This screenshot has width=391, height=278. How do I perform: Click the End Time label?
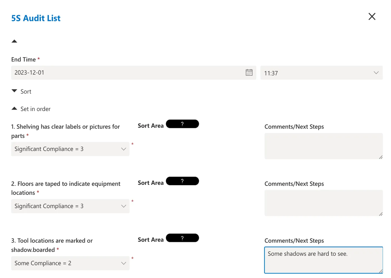click(24, 60)
